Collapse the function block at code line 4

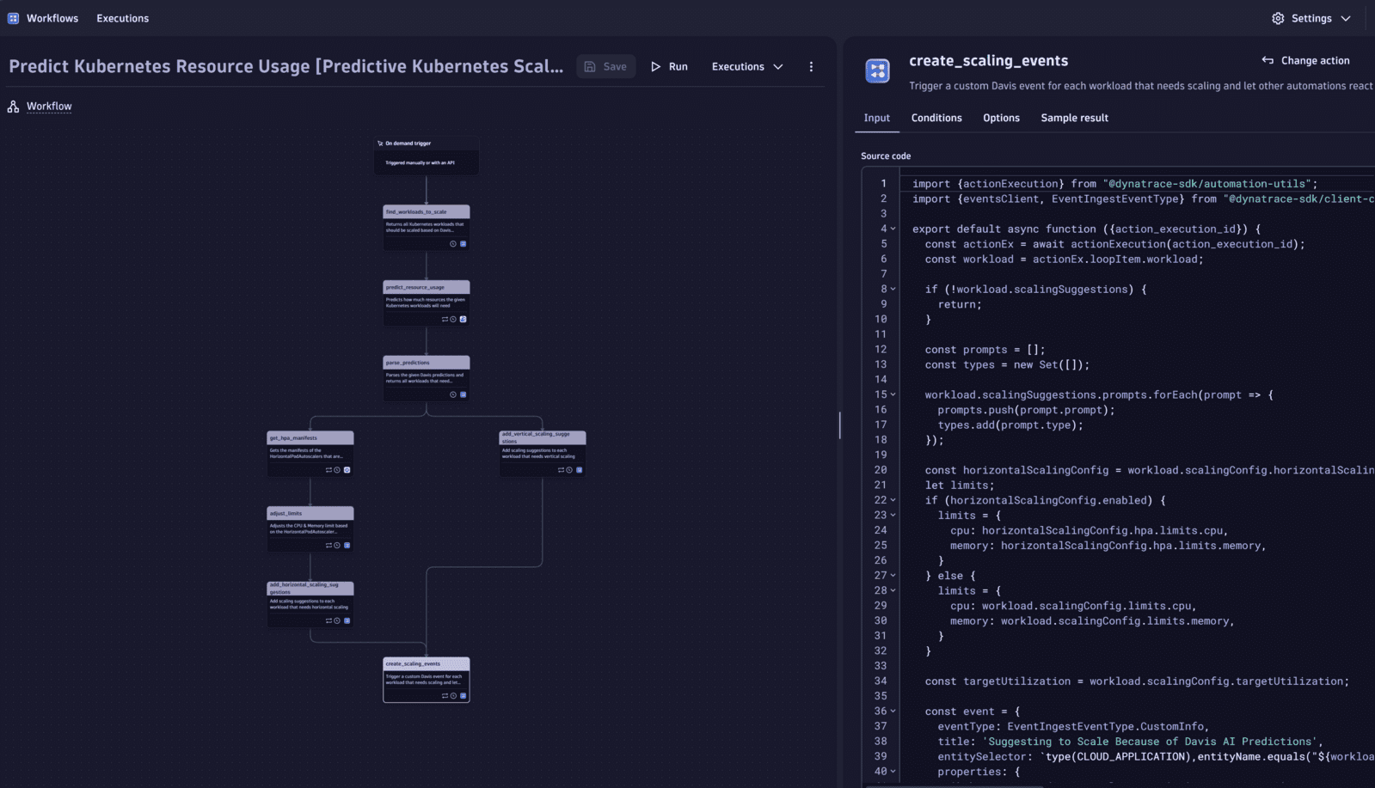pos(893,229)
